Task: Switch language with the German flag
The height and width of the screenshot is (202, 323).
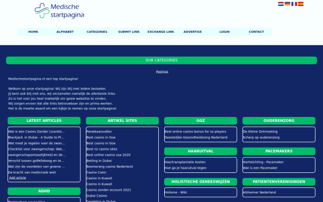Action: tap(287, 4)
